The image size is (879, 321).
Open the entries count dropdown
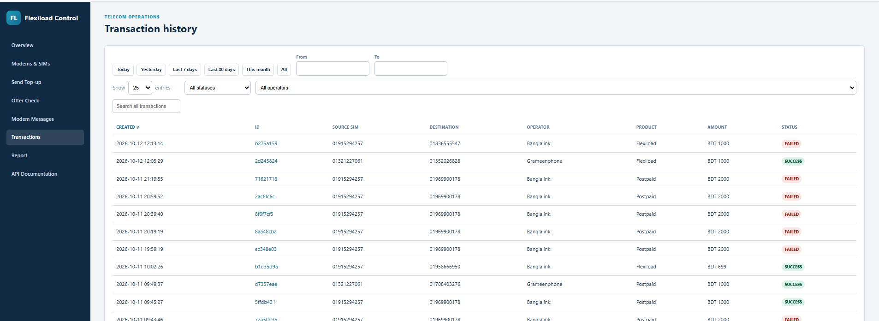tap(140, 88)
